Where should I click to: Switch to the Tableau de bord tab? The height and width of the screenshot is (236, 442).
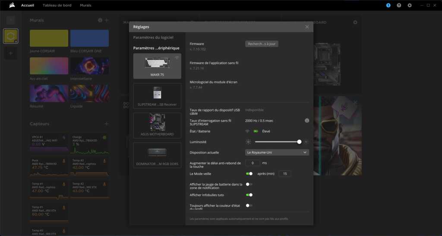[x=57, y=5]
